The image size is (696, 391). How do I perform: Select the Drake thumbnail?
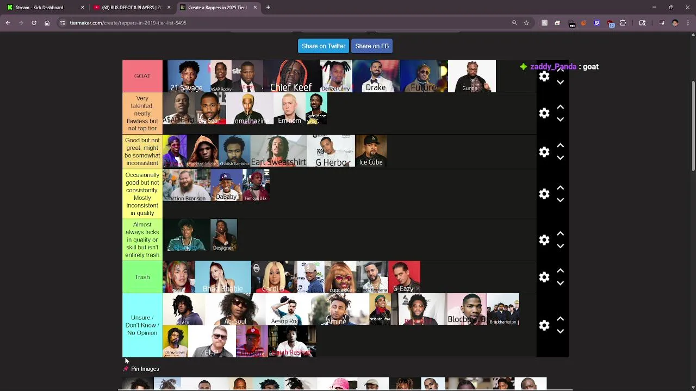click(x=376, y=76)
